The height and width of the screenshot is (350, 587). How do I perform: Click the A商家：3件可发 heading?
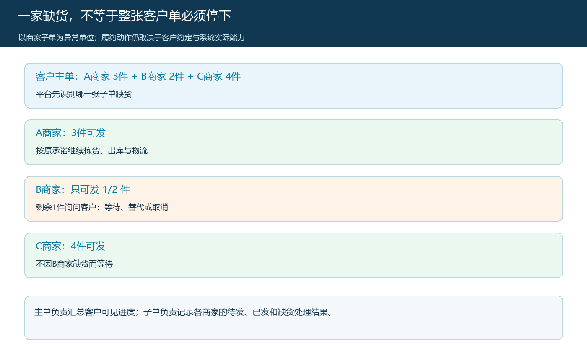(71, 133)
